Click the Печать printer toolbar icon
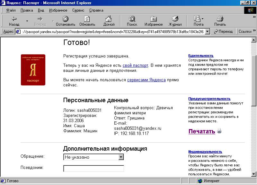 pos(220,21)
